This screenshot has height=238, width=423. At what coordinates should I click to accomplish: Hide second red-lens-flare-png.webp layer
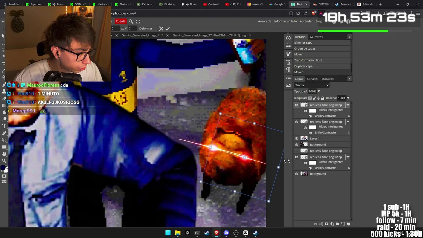click(x=296, y=122)
